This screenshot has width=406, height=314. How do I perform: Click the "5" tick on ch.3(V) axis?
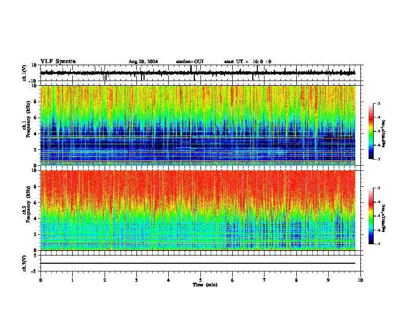click(36, 256)
